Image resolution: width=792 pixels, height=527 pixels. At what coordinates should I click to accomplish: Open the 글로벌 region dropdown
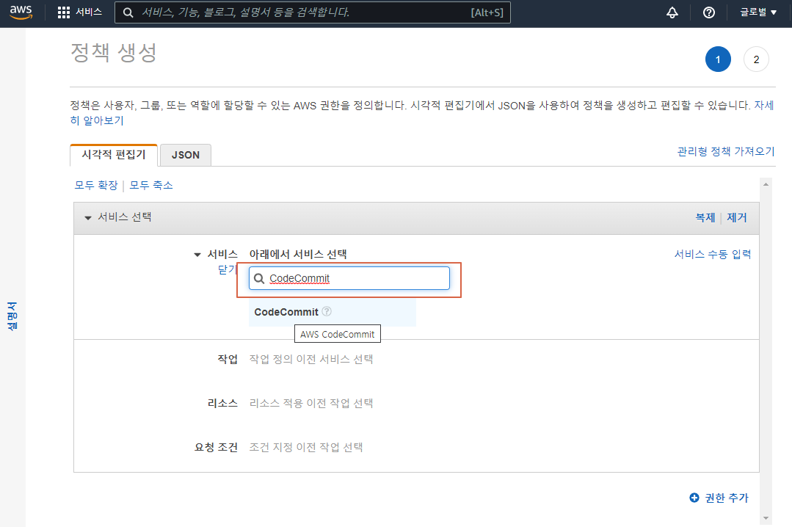(x=758, y=12)
